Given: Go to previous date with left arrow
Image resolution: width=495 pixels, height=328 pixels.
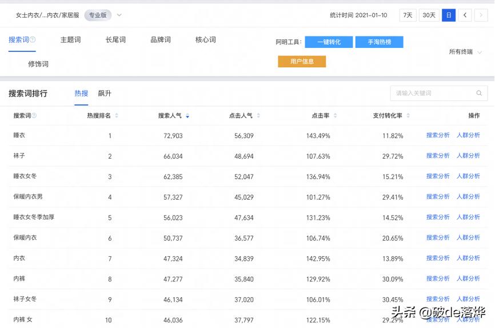Looking at the screenshot, I should (x=465, y=15).
